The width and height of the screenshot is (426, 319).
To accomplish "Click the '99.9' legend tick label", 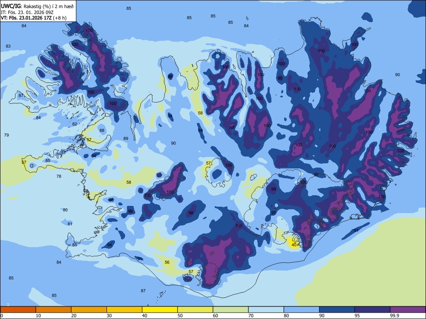I will pyautogui.click(x=394, y=316).
